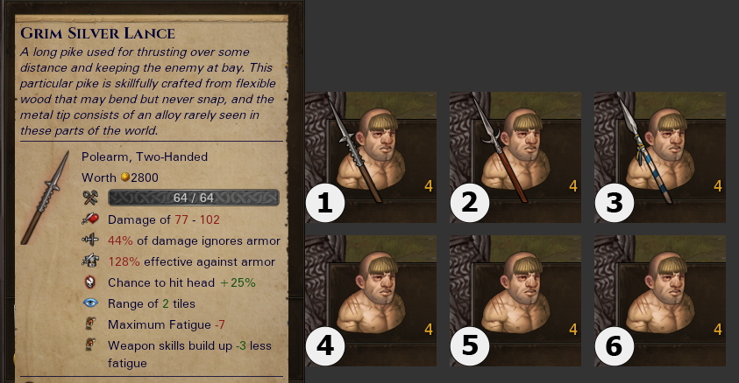
Task: Click the 64 / 64 durability bar
Action: click(194, 198)
